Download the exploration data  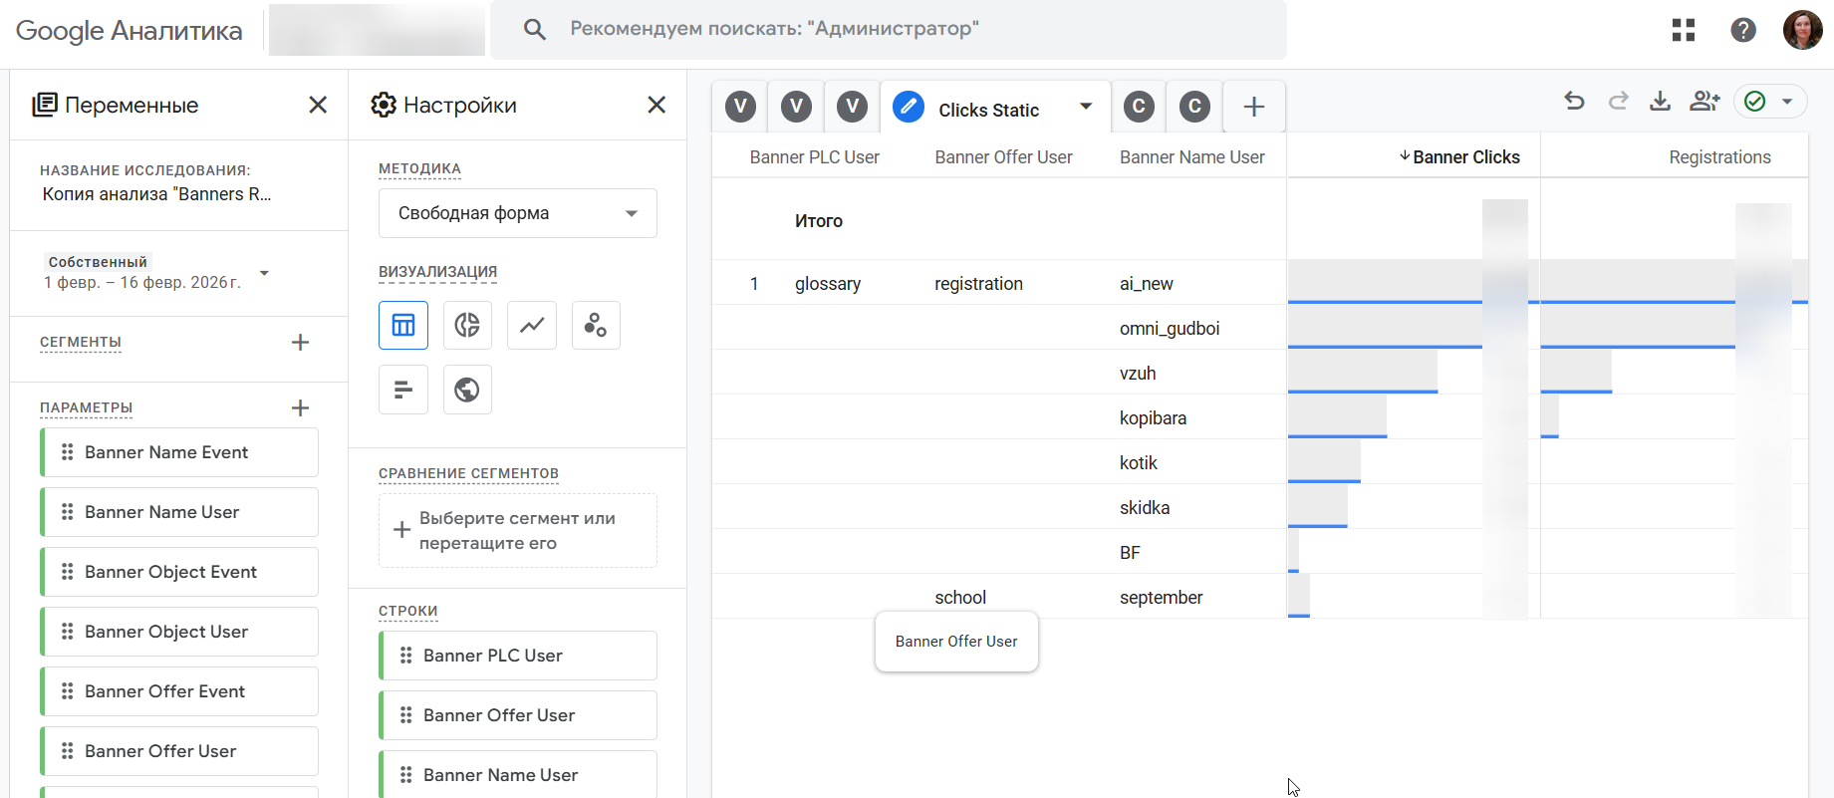point(1660,101)
